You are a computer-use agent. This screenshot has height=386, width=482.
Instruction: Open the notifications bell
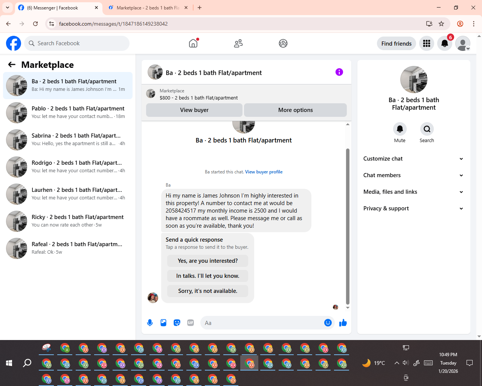pyautogui.click(x=445, y=43)
